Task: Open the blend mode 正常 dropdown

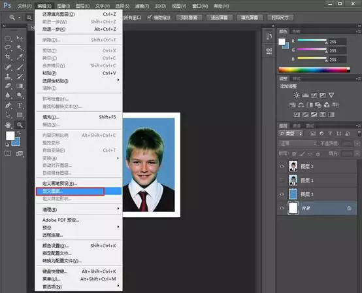Action: [298, 143]
